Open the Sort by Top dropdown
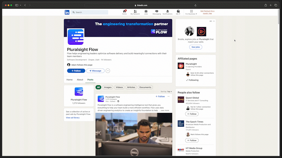The width and height of the screenshot is (282, 158). pos(166,92)
